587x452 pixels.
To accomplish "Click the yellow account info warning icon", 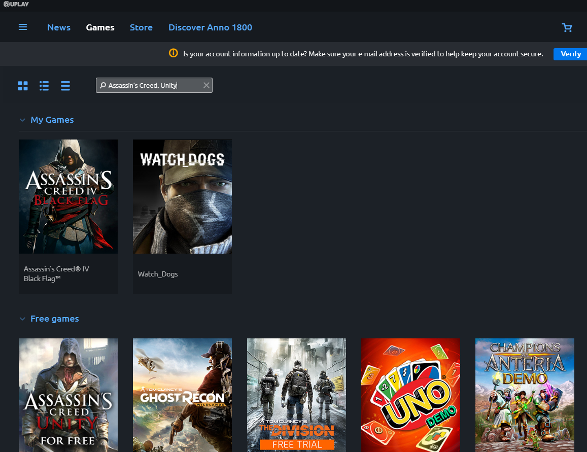I will click(174, 53).
